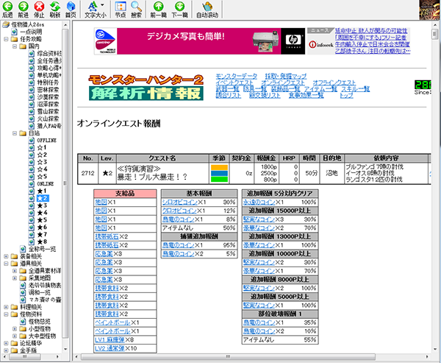Click the Stop (停止) toolbar icon
This screenshot has height=363, width=441.
pyautogui.click(x=39, y=6)
